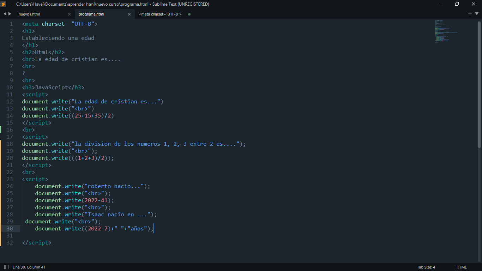Open the <meta charset="UTF-8"> tab

(x=160, y=14)
